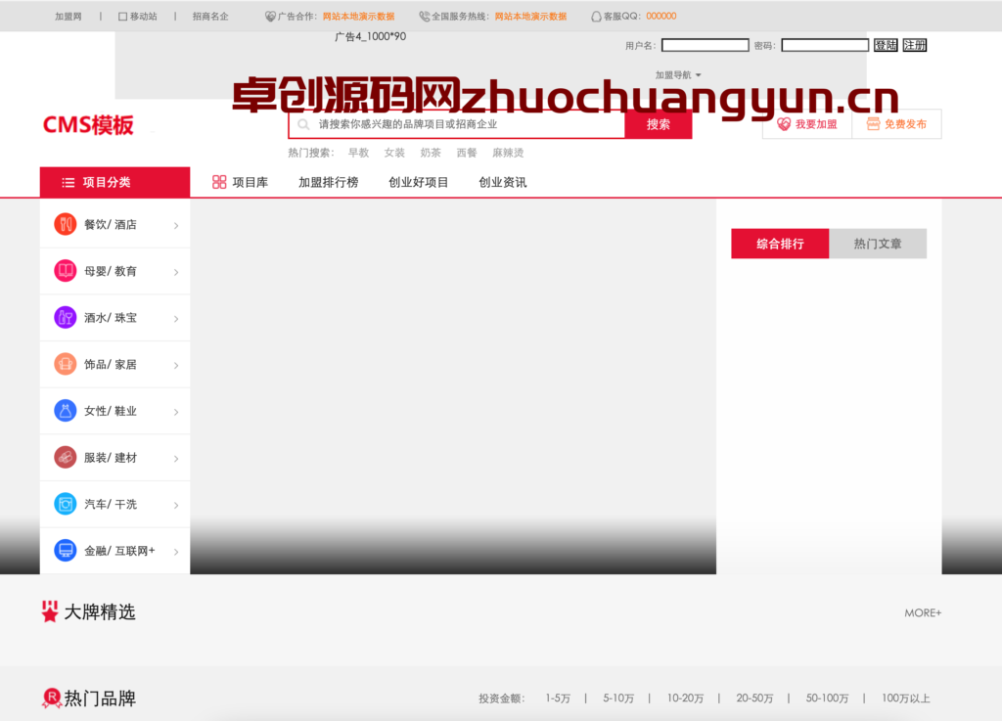The image size is (1002, 721).
Task: Click the magnifier icon in search box
Action: [304, 124]
